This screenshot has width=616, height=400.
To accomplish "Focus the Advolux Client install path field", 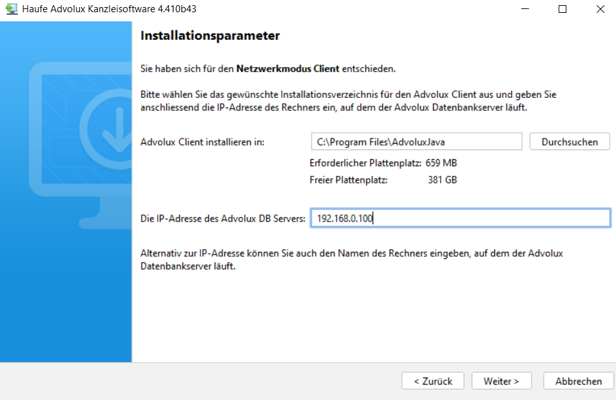I will 416,142.
